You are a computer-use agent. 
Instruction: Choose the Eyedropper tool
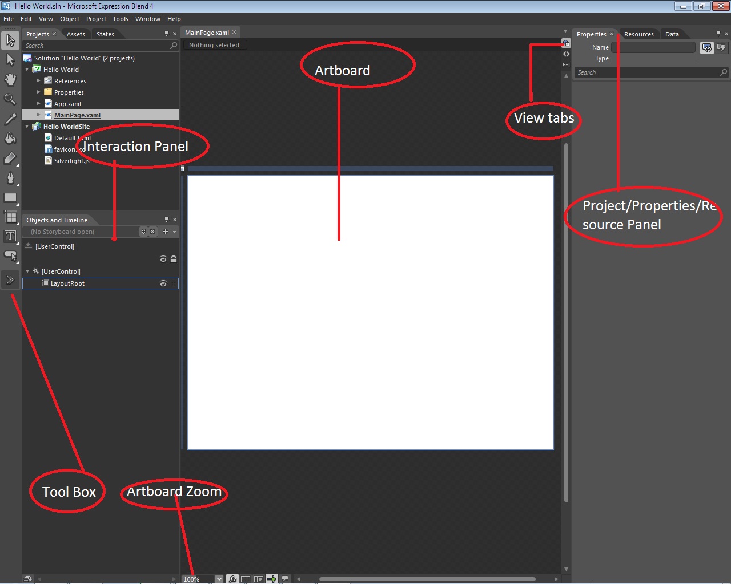[10, 119]
